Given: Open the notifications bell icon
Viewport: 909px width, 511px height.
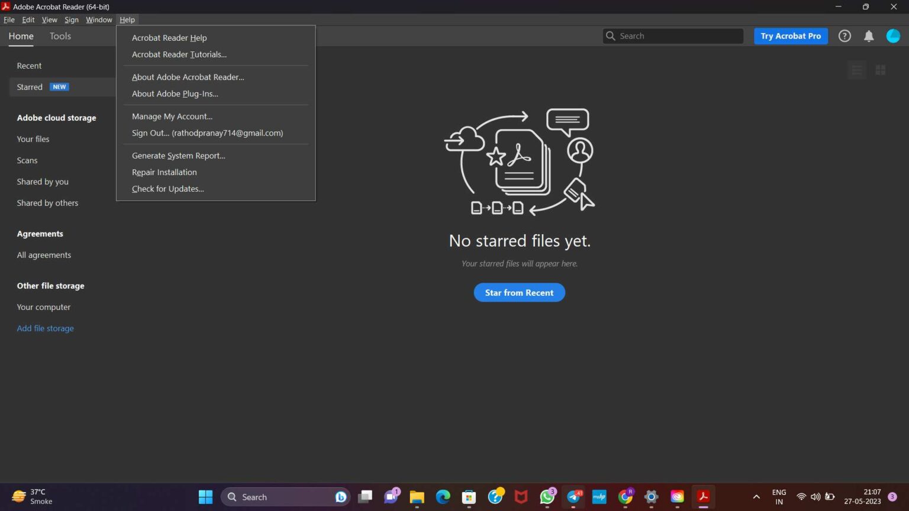Looking at the screenshot, I should pyautogui.click(x=869, y=36).
